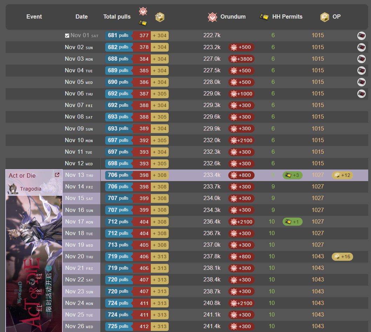Screen dimensions: 371x332
Task: Click the round ticket icon on Nov 03 row
Action: tap(361, 59)
